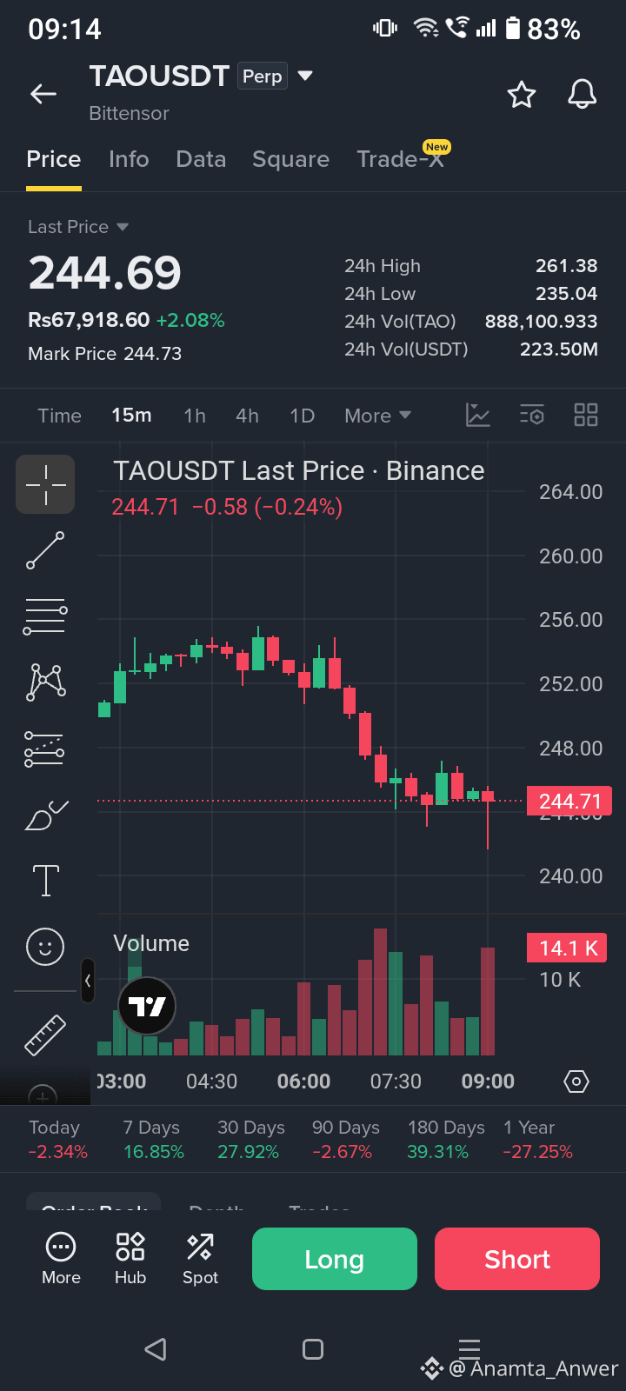Select the ruler measure tool
This screenshot has height=1391, width=626.
point(45,1035)
